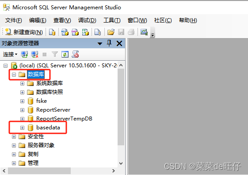Select the fske database

pyautogui.click(x=42, y=101)
